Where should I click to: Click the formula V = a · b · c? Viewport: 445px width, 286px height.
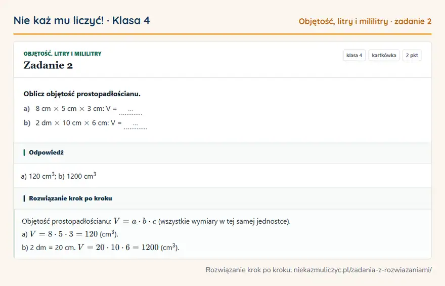pyautogui.click(x=135, y=221)
